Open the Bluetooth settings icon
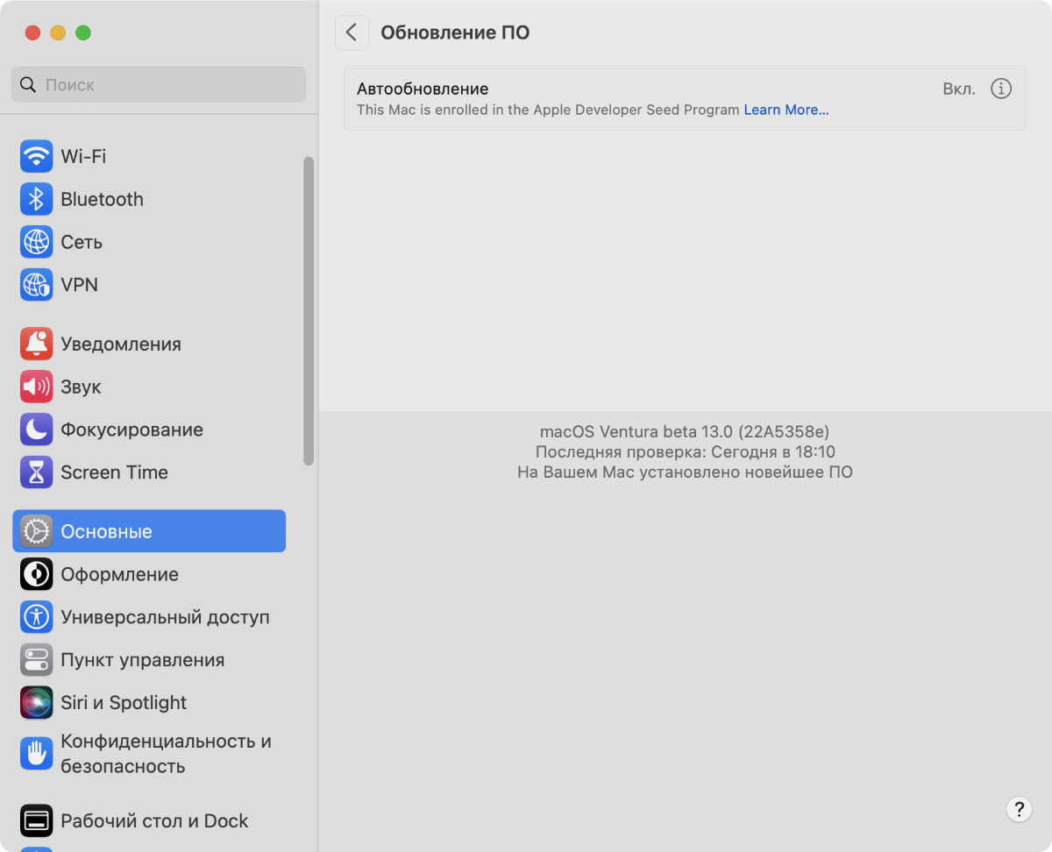The image size is (1052, 852). coord(36,200)
